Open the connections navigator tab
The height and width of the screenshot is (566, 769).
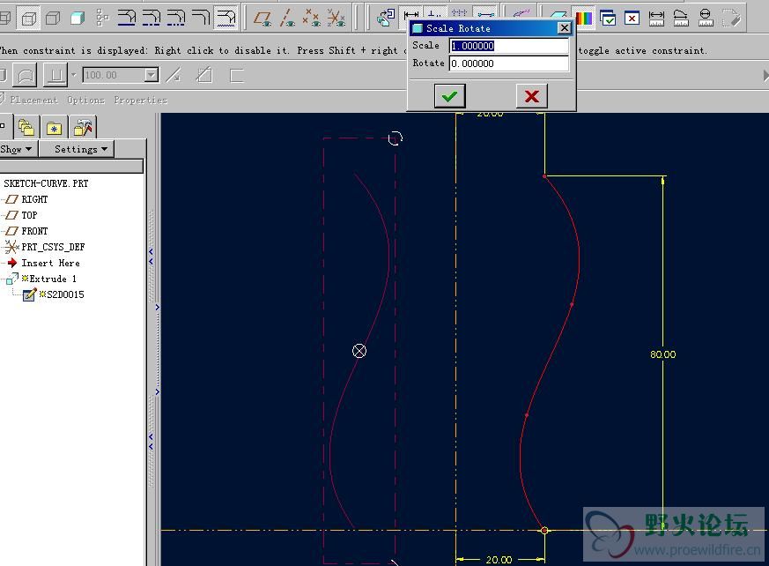pyautogui.click(x=83, y=128)
